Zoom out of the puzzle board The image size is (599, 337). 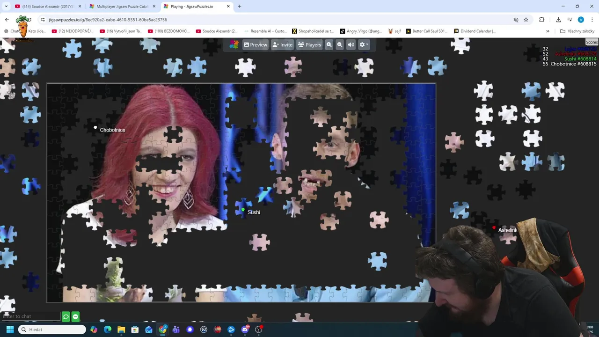pos(340,45)
